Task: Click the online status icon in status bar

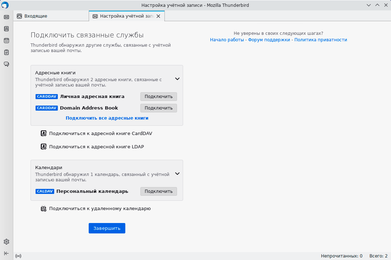Action: click(18, 256)
